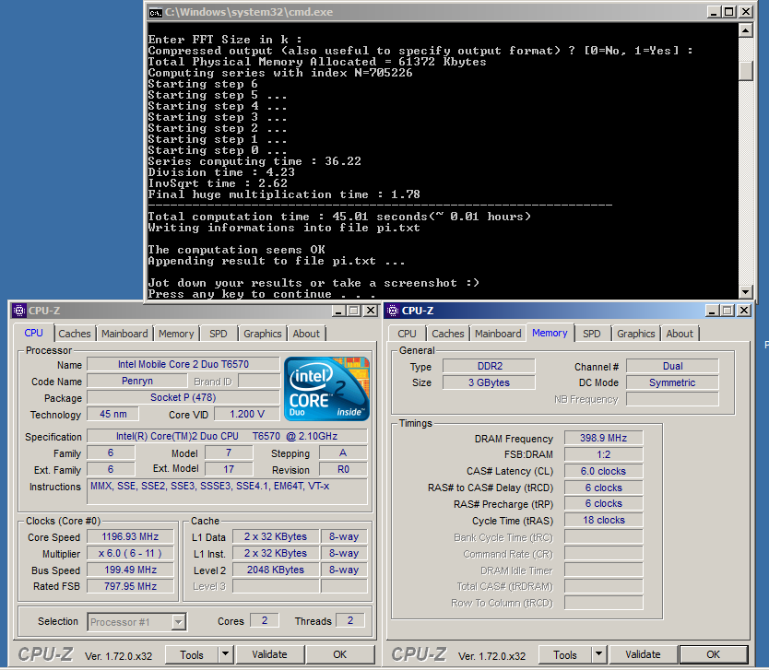The height and width of the screenshot is (670, 769).
Task: Click the Package value 'Socket P (478)'
Action: click(x=183, y=397)
